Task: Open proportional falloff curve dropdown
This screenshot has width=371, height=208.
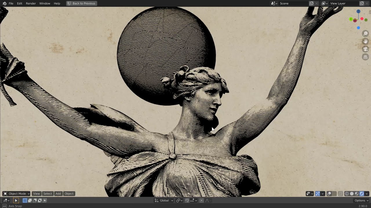Action: 208,200
